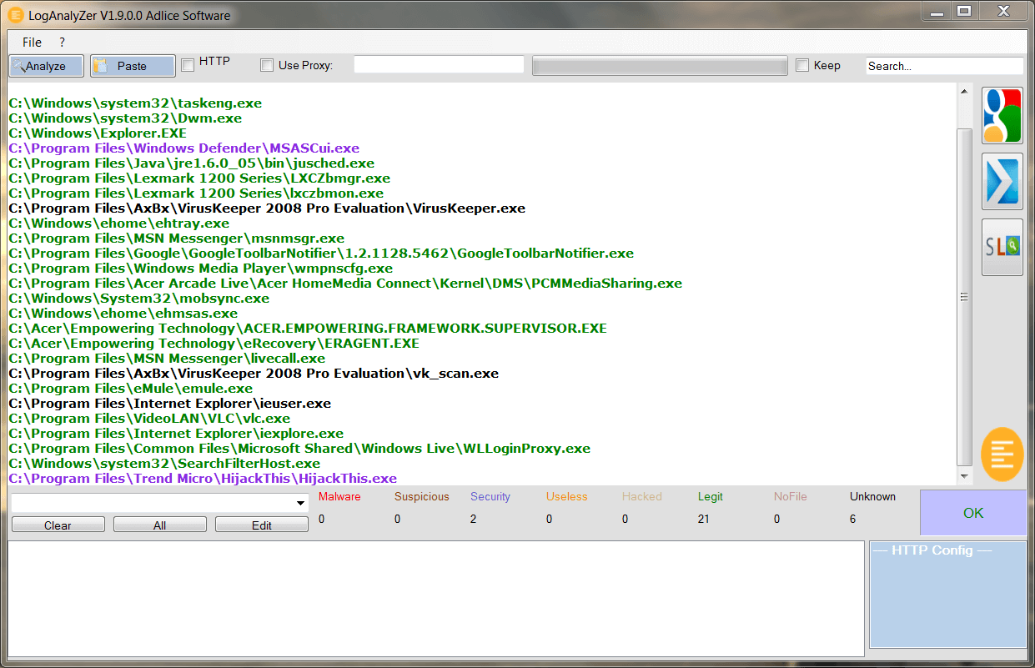Image resolution: width=1035 pixels, height=668 pixels.
Task: Select the VirusKeeper.exe log entry
Action: point(267,208)
